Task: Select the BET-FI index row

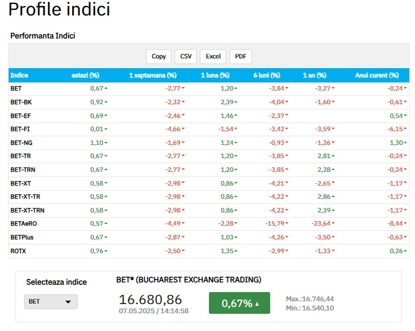Action: point(20,129)
